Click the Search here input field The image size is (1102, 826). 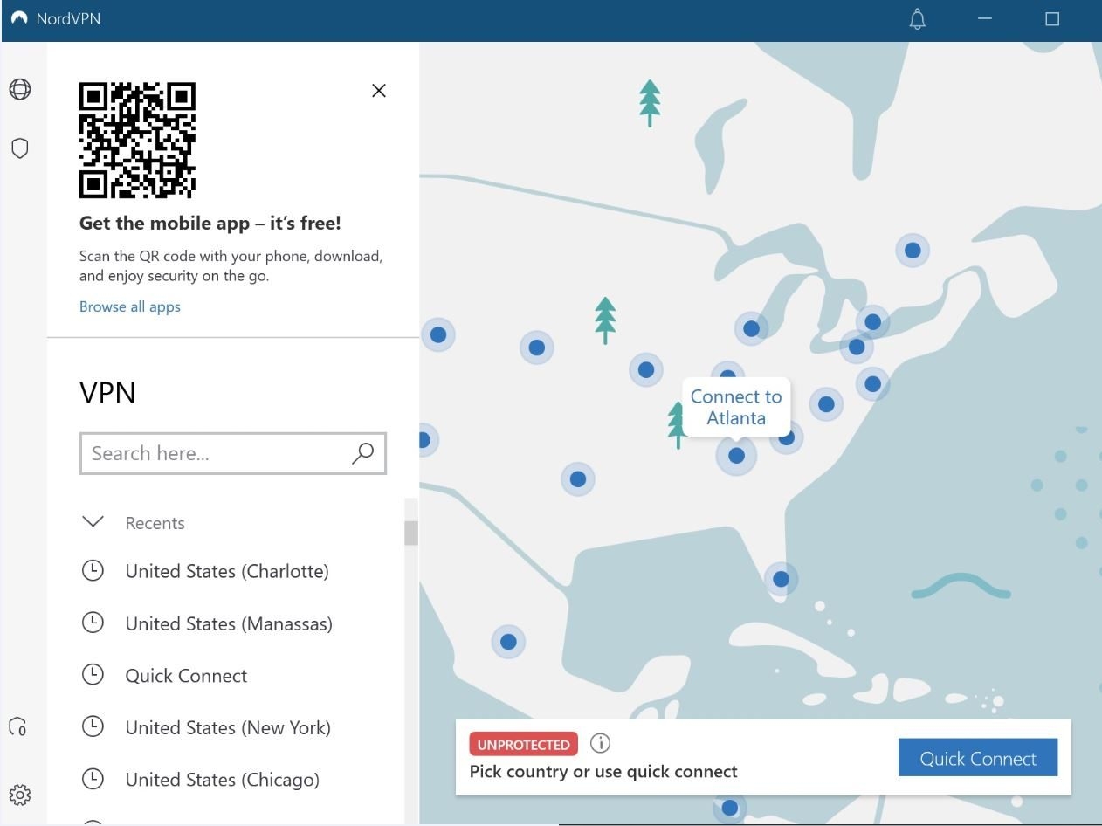point(214,453)
